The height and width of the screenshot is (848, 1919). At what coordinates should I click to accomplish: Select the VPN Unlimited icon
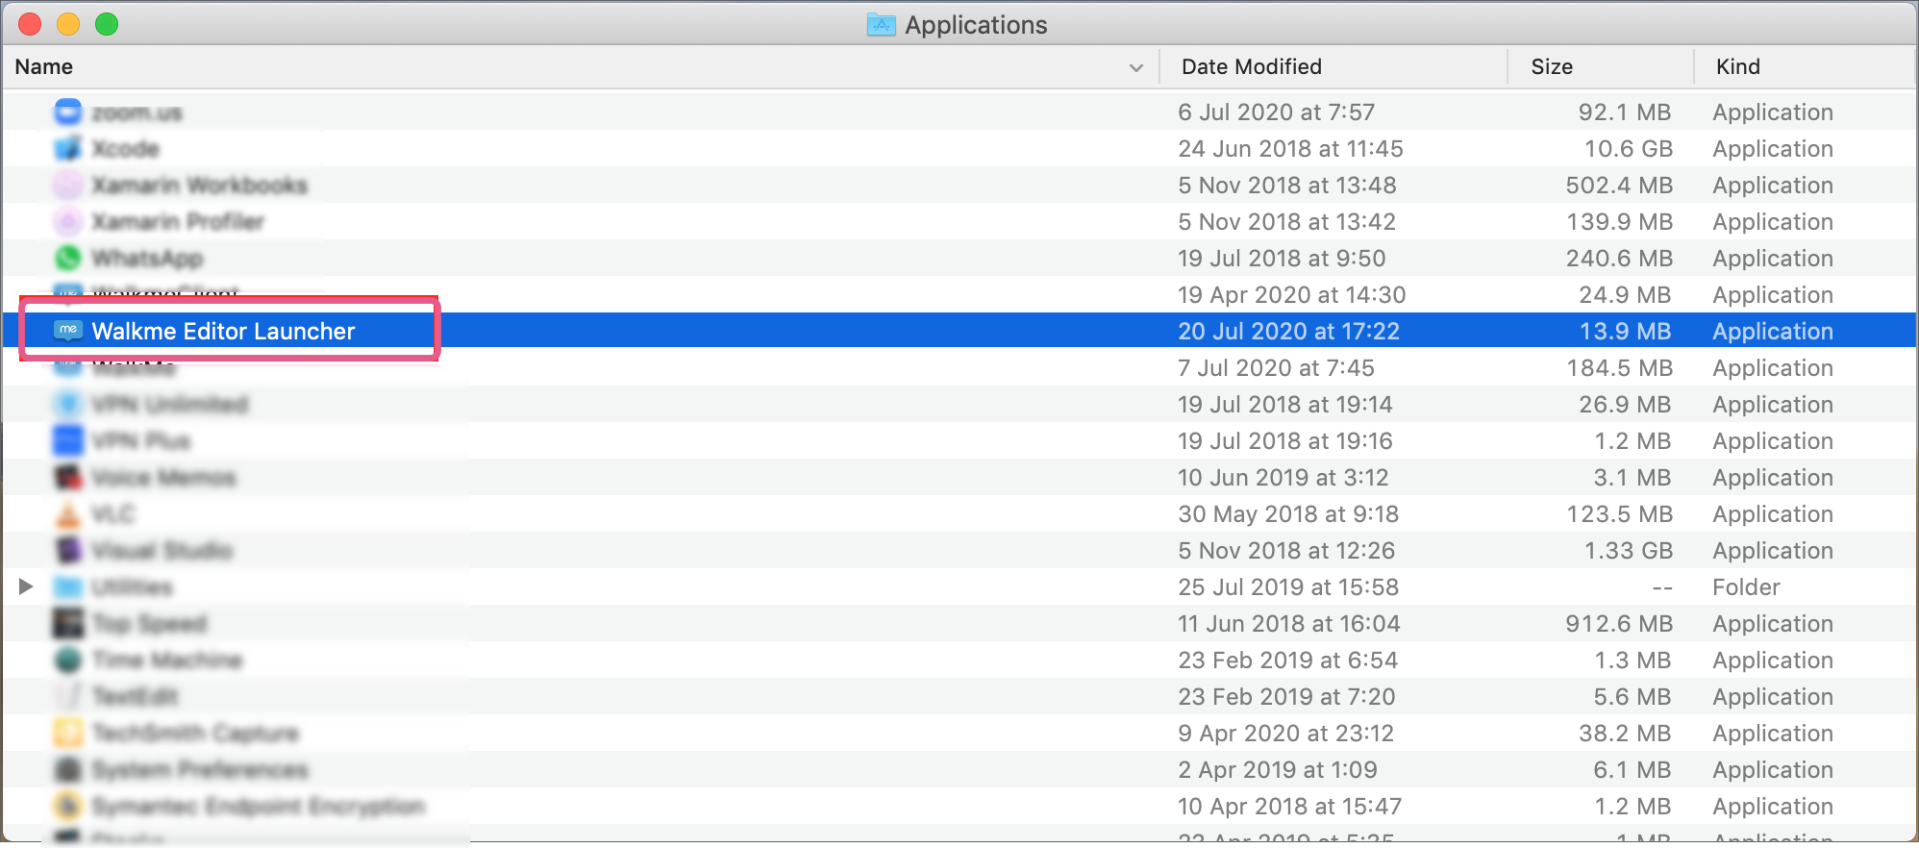pyautogui.click(x=67, y=405)
